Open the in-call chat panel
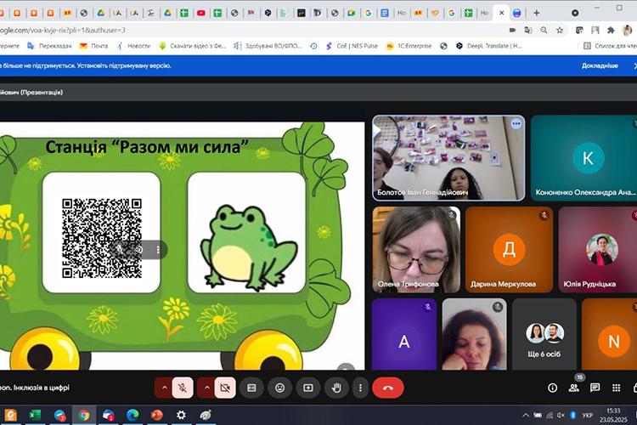Image resolution: width=637 pixels, height=425 pixels. [x=595, y=388]
